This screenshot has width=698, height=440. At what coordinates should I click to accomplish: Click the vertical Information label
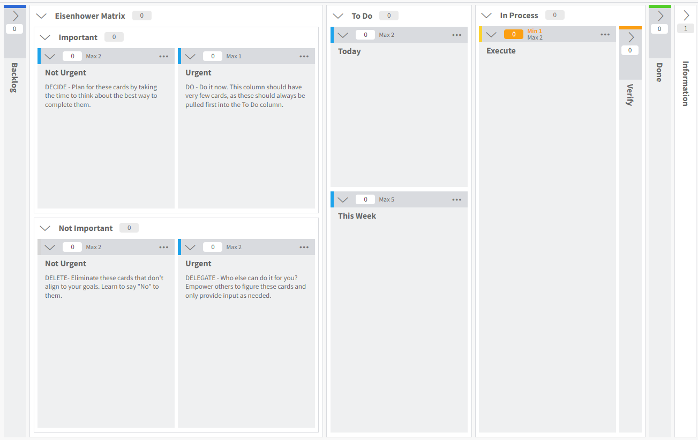pyautogui.click(x=686, y=83)
